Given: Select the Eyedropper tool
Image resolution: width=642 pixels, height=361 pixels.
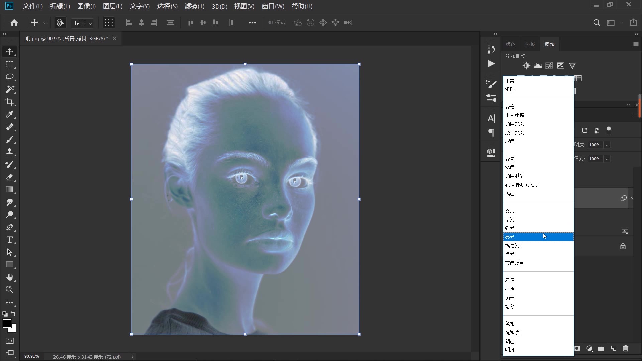Looking at the screenshot, I should click(x=9, y=114).
